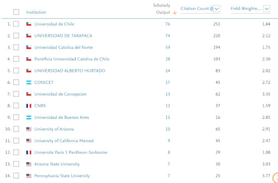Sort by the Institution column header
The width and height of the screenshot is (278, 183).
point(36,12)
